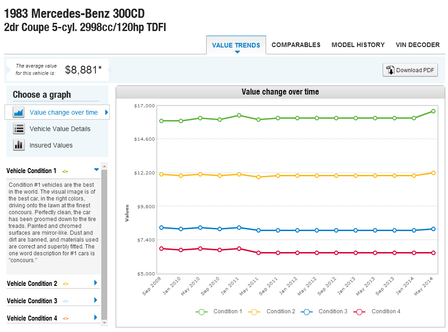This screenshot has width=448, height=332.
Task: Click the Condition 2 Sep 2009 data point
Action: coord(161,174)
